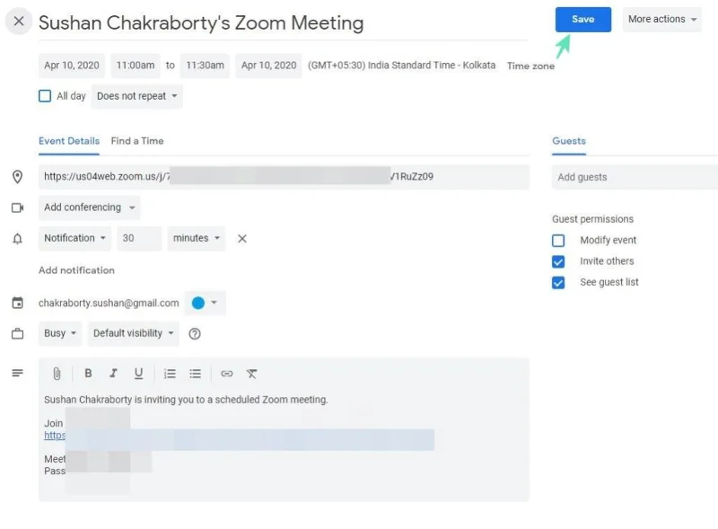This screenshot has height=529, width=718.
Task: Toggle italic formatting in description
Action: coord(113,374)
